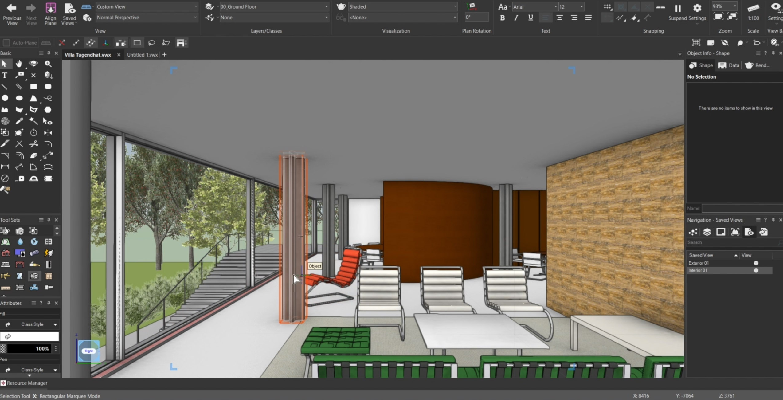Viewport: 783px width, 400px height.
Task: Click the Saved Views button
Action: click(x=69, y=14)
